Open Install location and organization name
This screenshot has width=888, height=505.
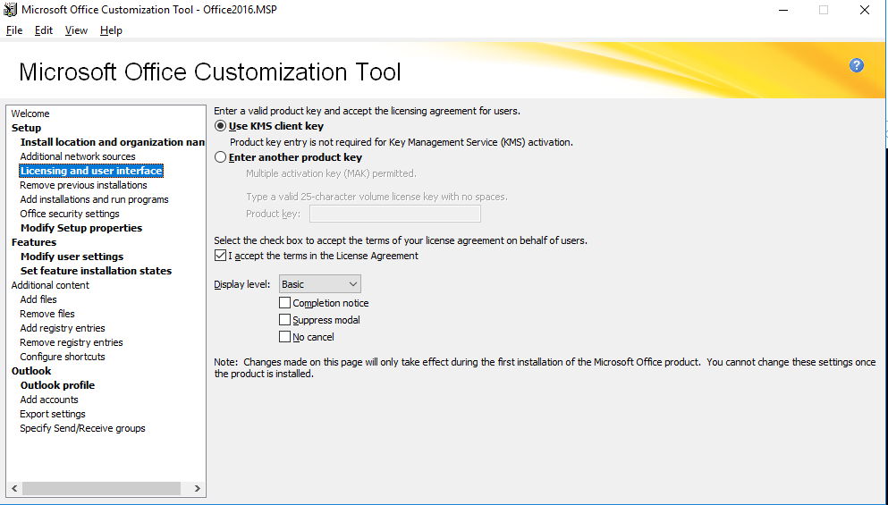113,142
